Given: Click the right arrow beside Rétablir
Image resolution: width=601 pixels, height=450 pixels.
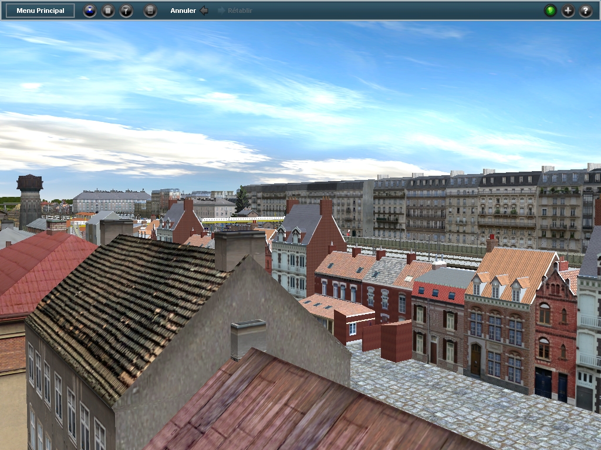Looking at the screenshot, I should coord(221,11).
